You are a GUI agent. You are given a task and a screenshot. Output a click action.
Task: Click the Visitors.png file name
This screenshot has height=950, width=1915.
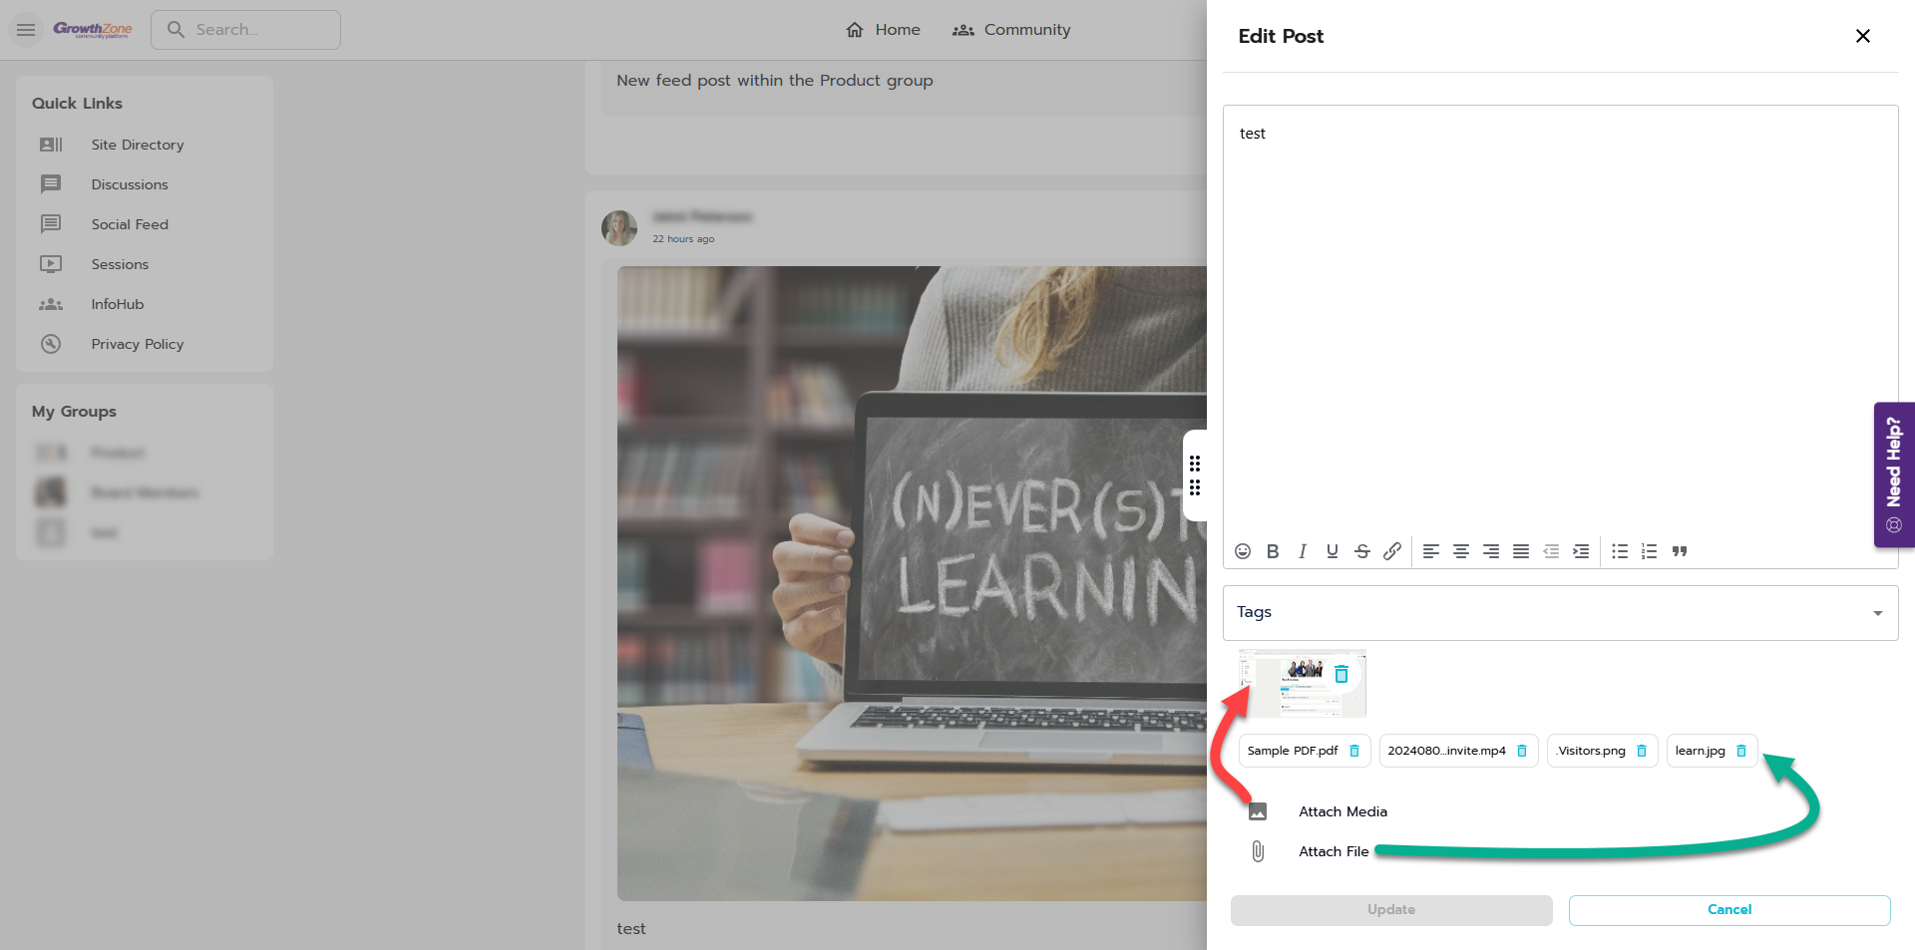[1591, 751]
